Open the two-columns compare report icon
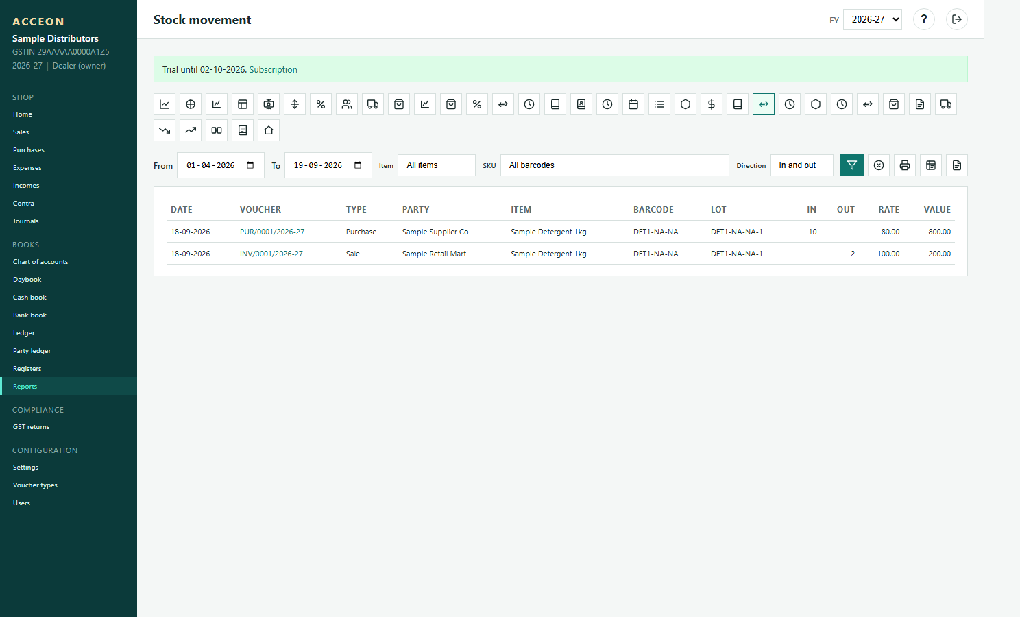Screen dimensions: 1020x617 (x=217, y=130)
